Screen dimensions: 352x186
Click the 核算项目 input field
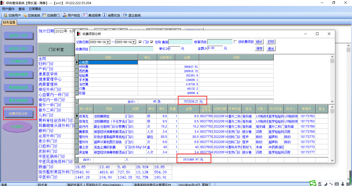click(220, 42)
